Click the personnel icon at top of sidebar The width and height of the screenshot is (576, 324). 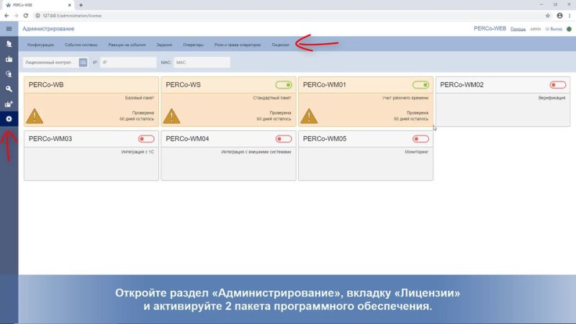[9, 45]
